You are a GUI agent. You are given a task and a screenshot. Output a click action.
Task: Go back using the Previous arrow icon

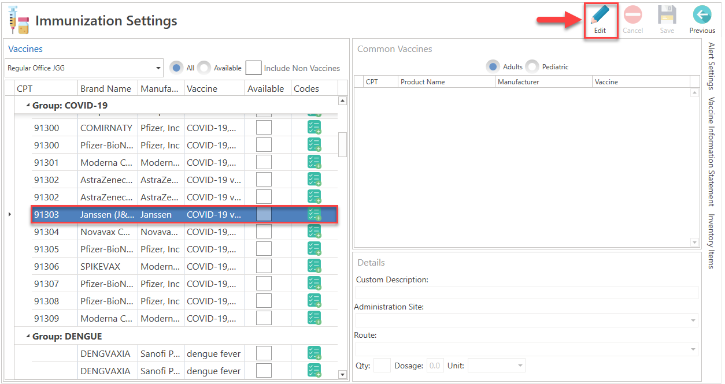coord(702,15)
